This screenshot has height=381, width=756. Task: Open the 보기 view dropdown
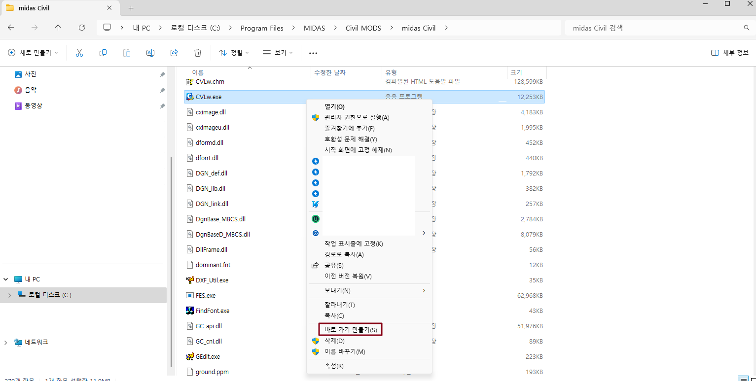tap(278, 53)
